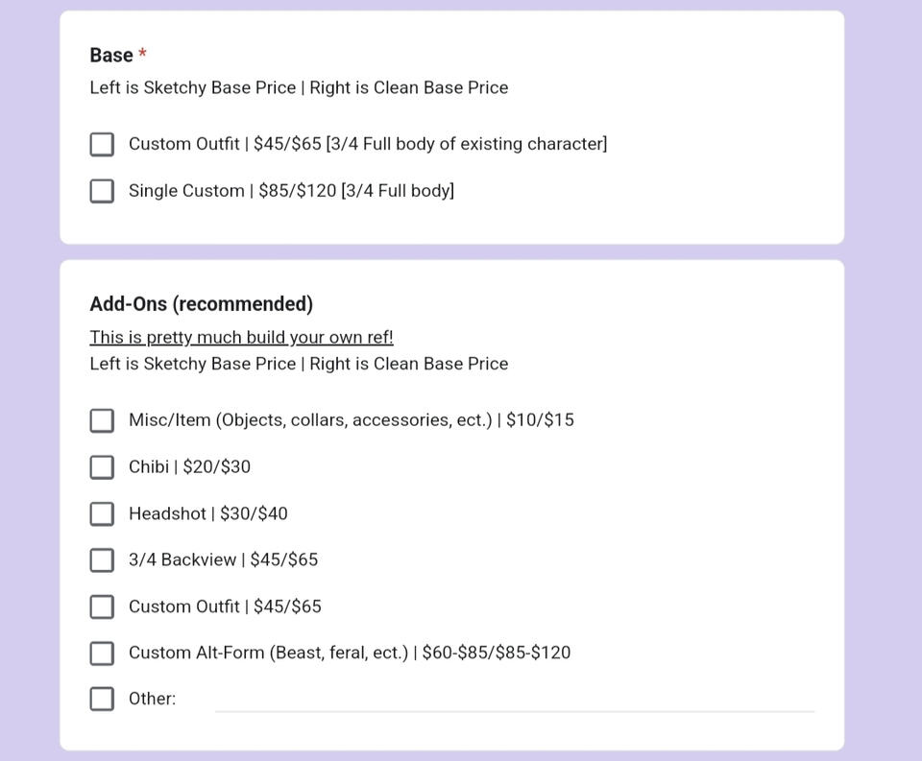Viewport: 922px width, 761px height.
Task: Click the 'Headshot | $30/$40' label text
Action: (x=207, y=513)
